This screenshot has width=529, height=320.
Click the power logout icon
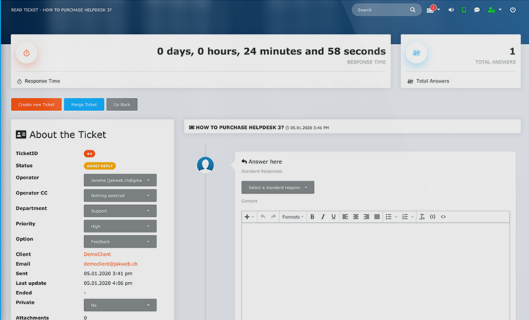click(x=512, y=10)
